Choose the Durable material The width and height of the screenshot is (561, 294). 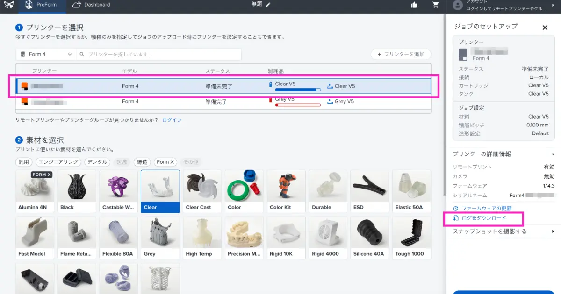coord(328,191)
